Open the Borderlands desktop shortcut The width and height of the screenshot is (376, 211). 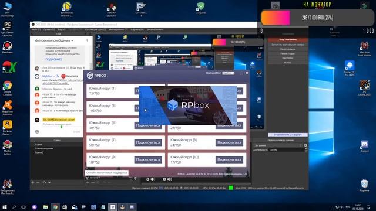(x=66, y=9)
